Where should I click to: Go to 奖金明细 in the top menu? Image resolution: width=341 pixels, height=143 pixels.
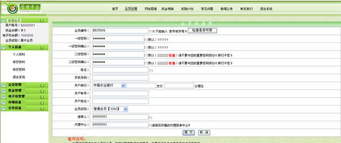pyautogui.click(x=167, y=9)
